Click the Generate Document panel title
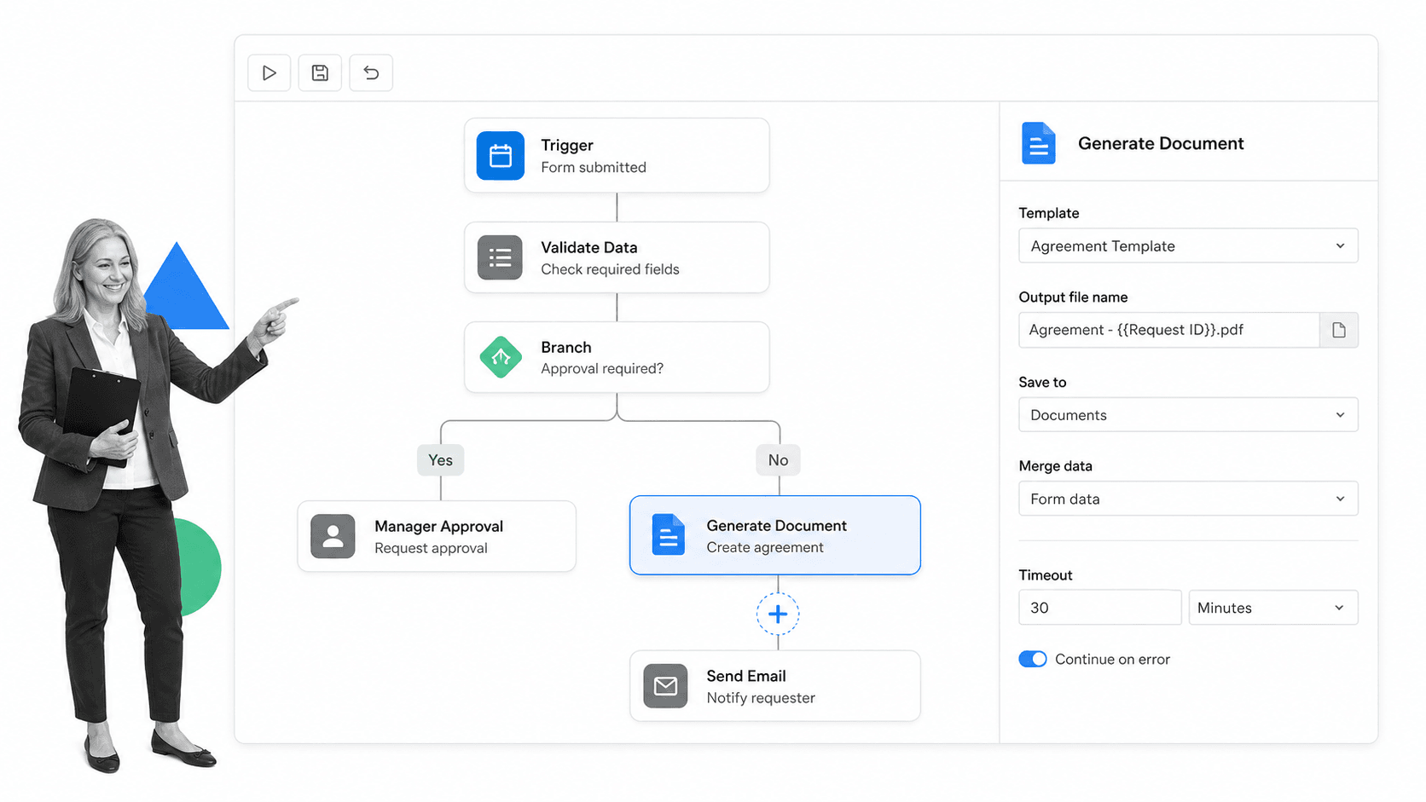Image resolution: width=1426 pixels, height=802 pixels. tap(1161, 143)
